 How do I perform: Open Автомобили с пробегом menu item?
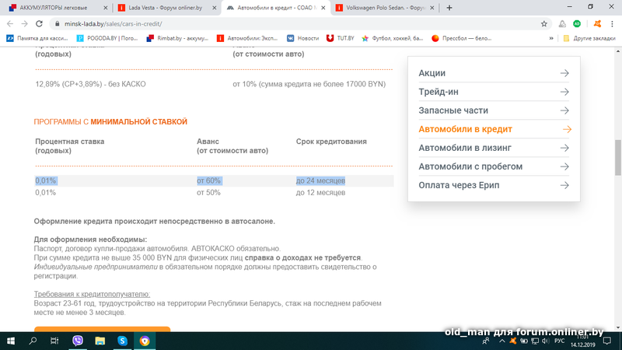(494, 166)
